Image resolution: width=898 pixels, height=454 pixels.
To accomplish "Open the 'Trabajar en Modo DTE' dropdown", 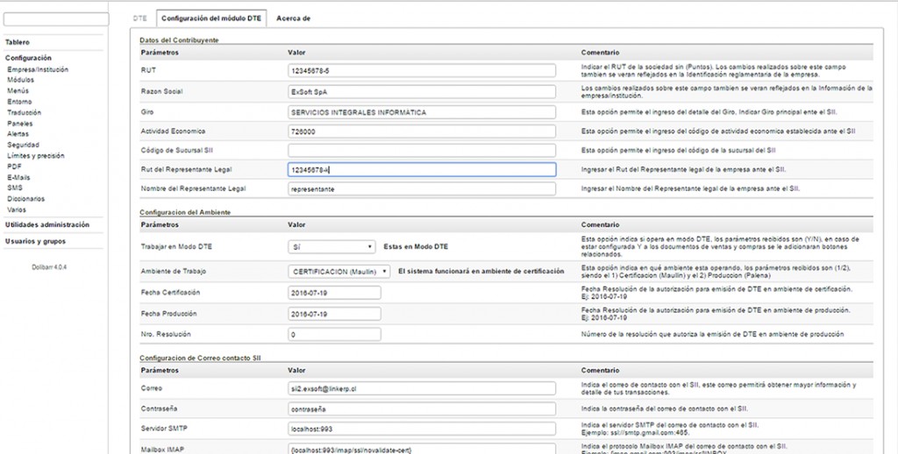I will tap(332, 247).
